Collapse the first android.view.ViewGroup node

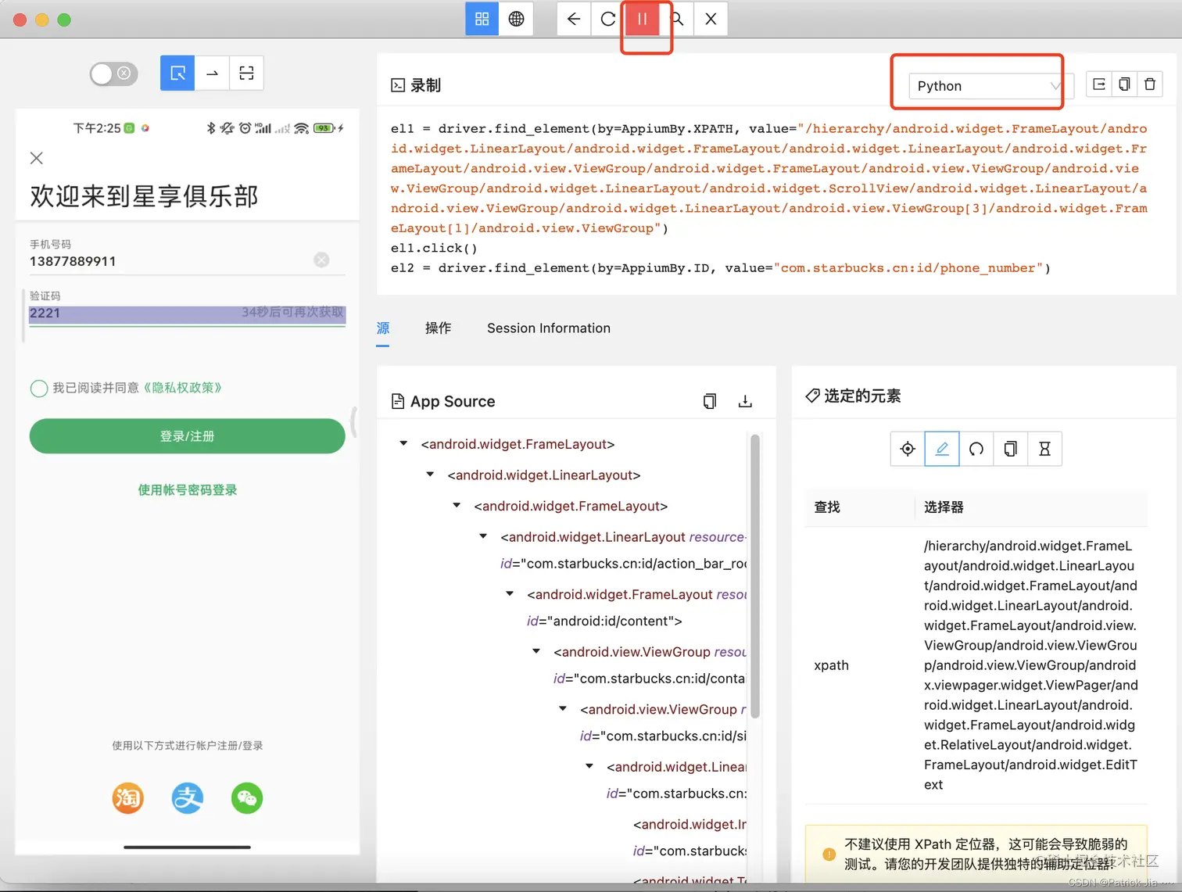coord(536,651)
